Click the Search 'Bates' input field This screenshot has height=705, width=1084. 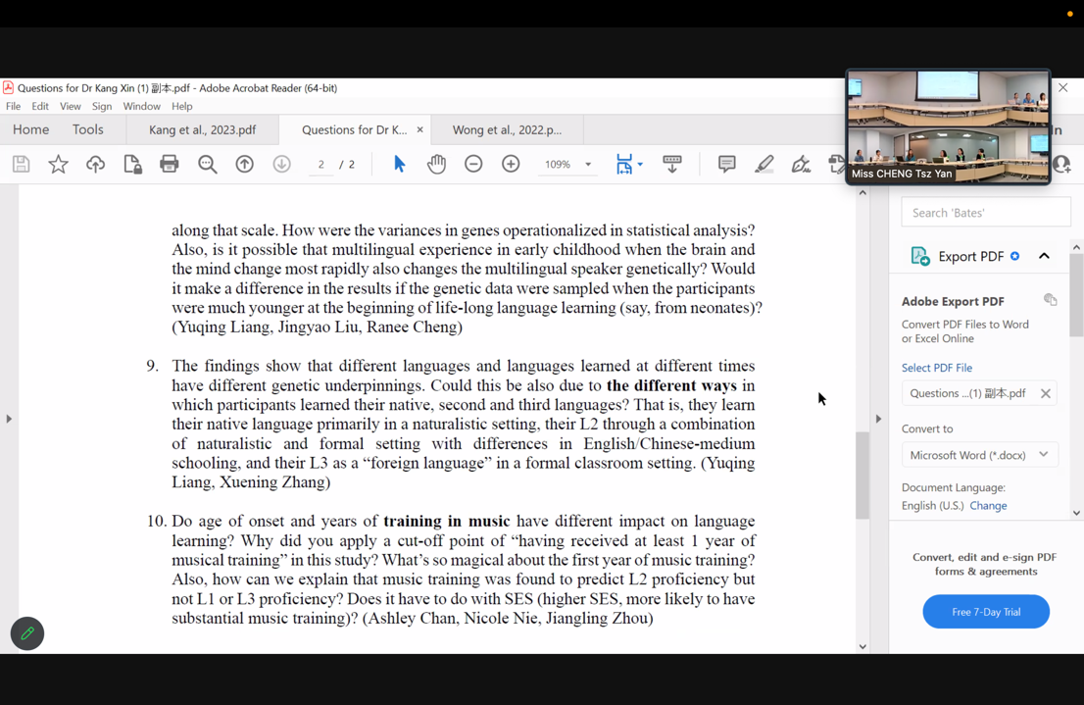click(x=985, y=212)
